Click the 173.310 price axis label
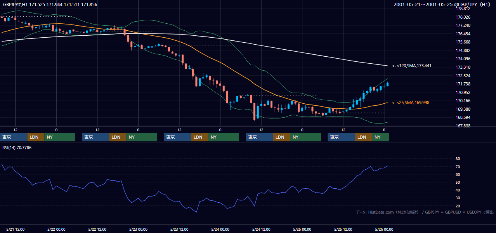 463,67
